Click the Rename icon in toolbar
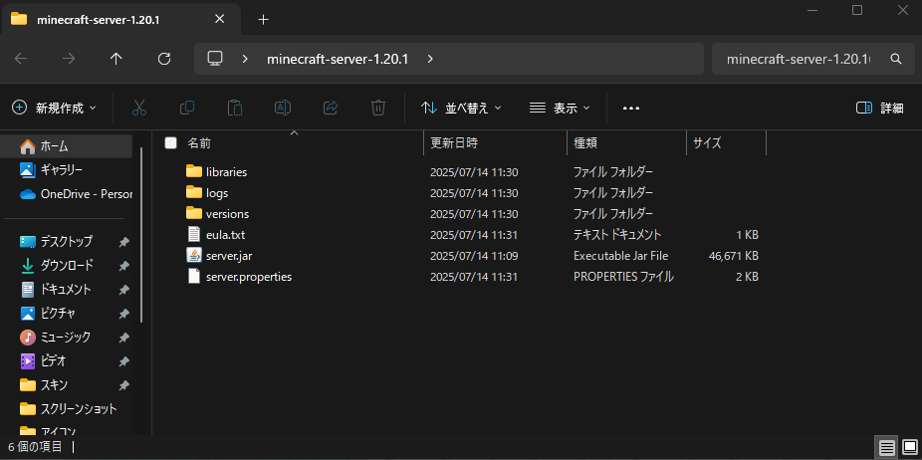 [283, 108]
